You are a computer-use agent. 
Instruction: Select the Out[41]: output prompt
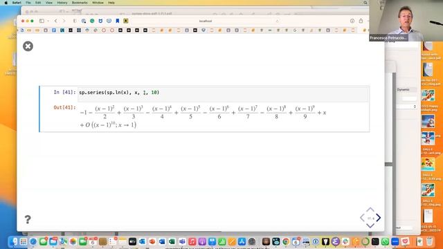point(64,108)
